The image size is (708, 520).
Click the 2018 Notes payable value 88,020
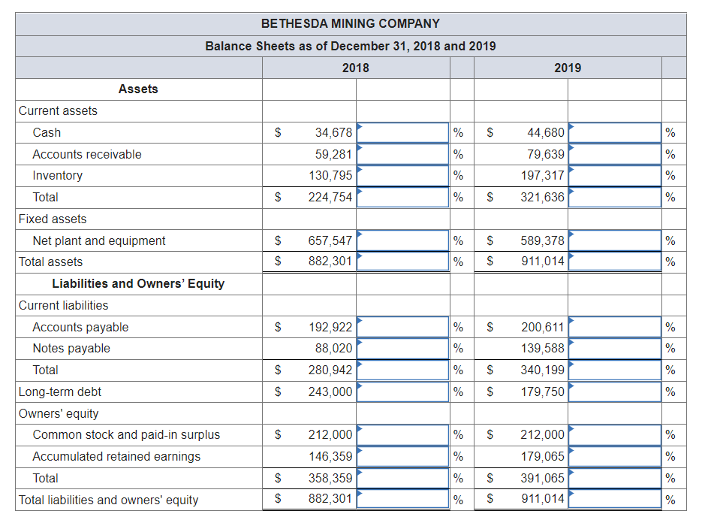[x=333, y=349]
